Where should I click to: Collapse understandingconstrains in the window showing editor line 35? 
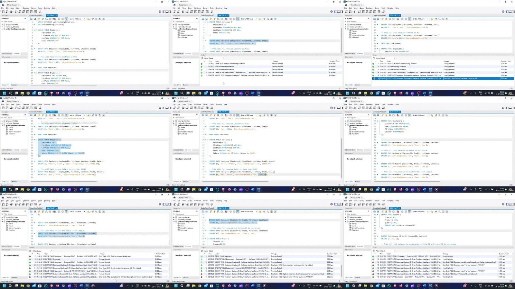(x=346, y=125)
